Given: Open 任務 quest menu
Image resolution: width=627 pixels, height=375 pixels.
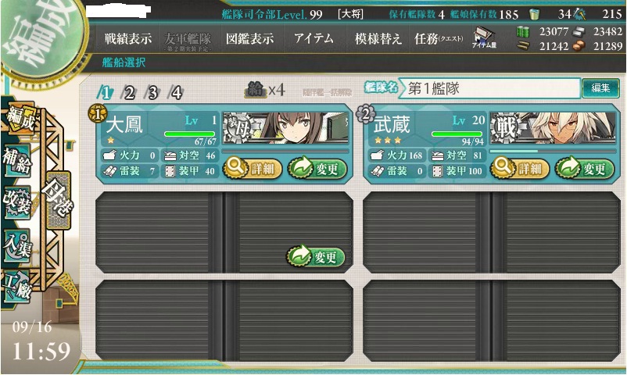Looking at the screenshot, I should coord(439,39).
